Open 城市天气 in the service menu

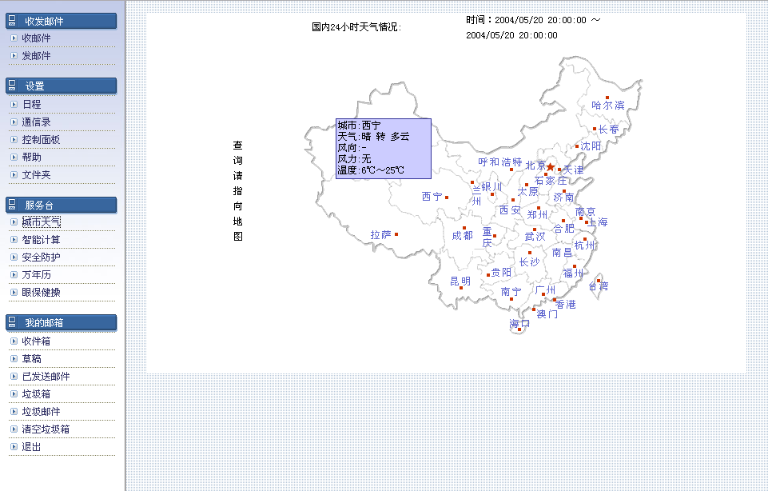(x=41, y=222)
